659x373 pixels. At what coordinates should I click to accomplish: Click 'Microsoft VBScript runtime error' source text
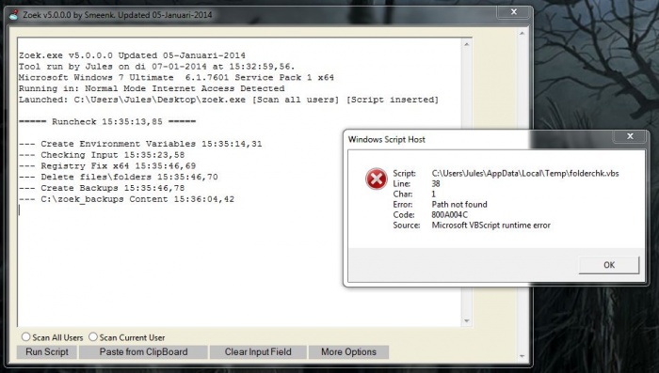point(490,225)
